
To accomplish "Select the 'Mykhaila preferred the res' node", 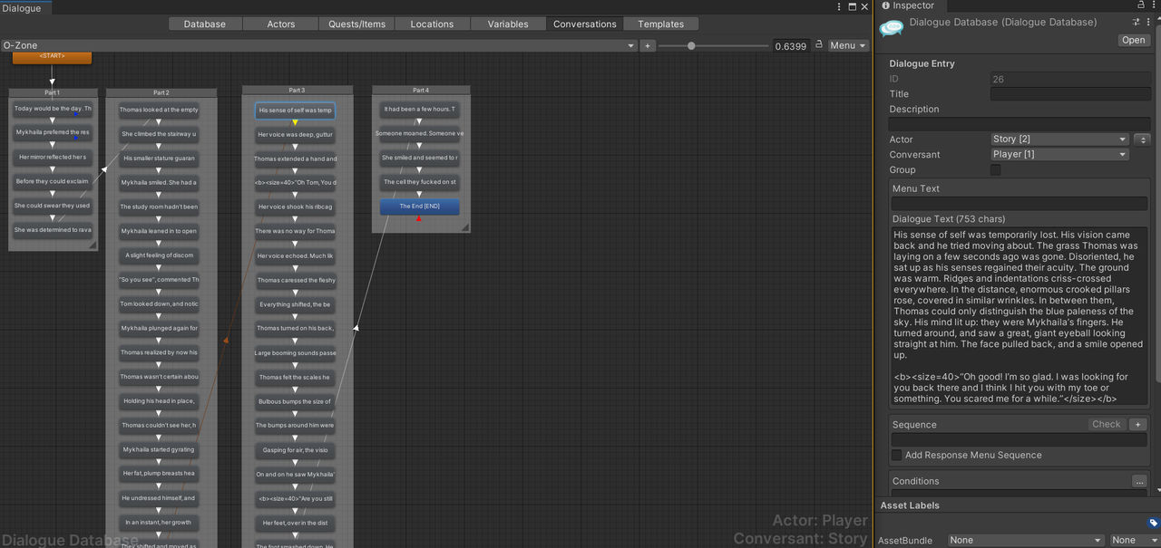I will point(53,132).
